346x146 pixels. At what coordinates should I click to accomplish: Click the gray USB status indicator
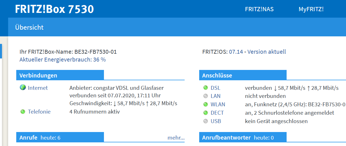coord(206,121)
